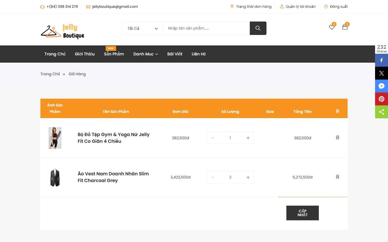Open the wishlist heart icon

(332, 27)
